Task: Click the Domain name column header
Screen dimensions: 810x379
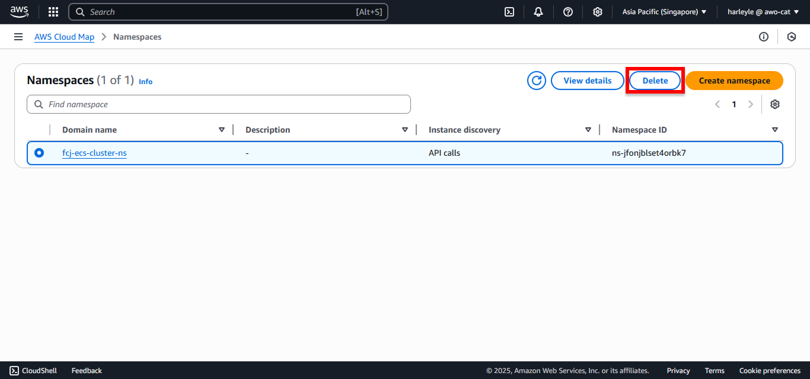Action: (90, 130)
